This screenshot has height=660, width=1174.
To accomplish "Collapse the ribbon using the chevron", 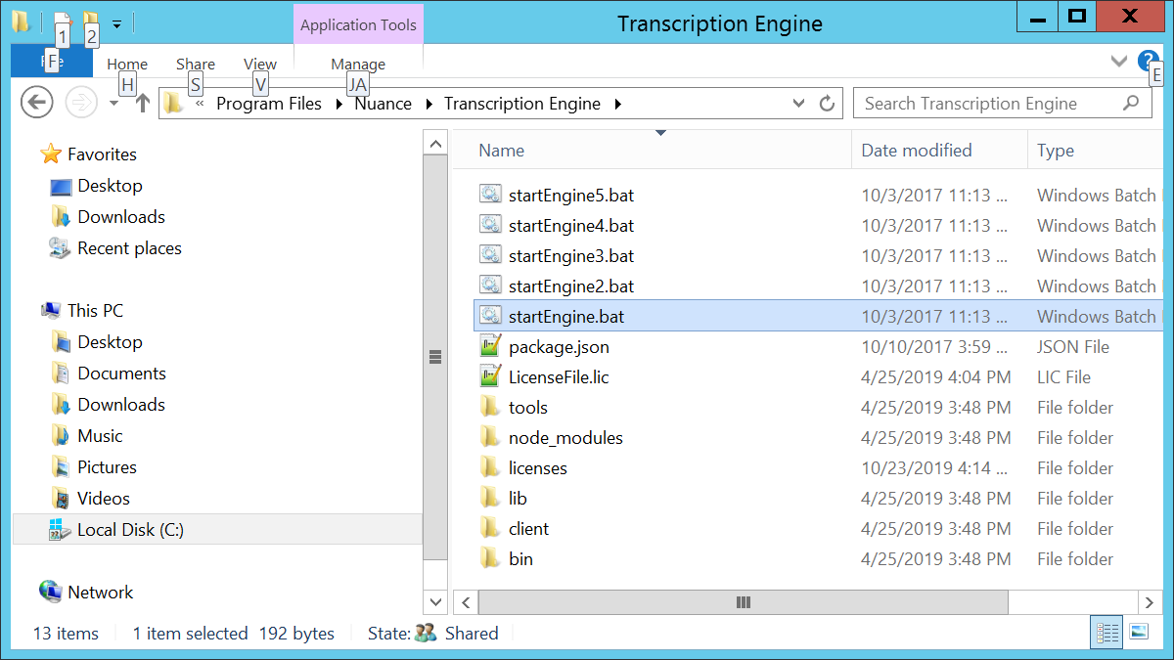I will (x=1118, y=61).
